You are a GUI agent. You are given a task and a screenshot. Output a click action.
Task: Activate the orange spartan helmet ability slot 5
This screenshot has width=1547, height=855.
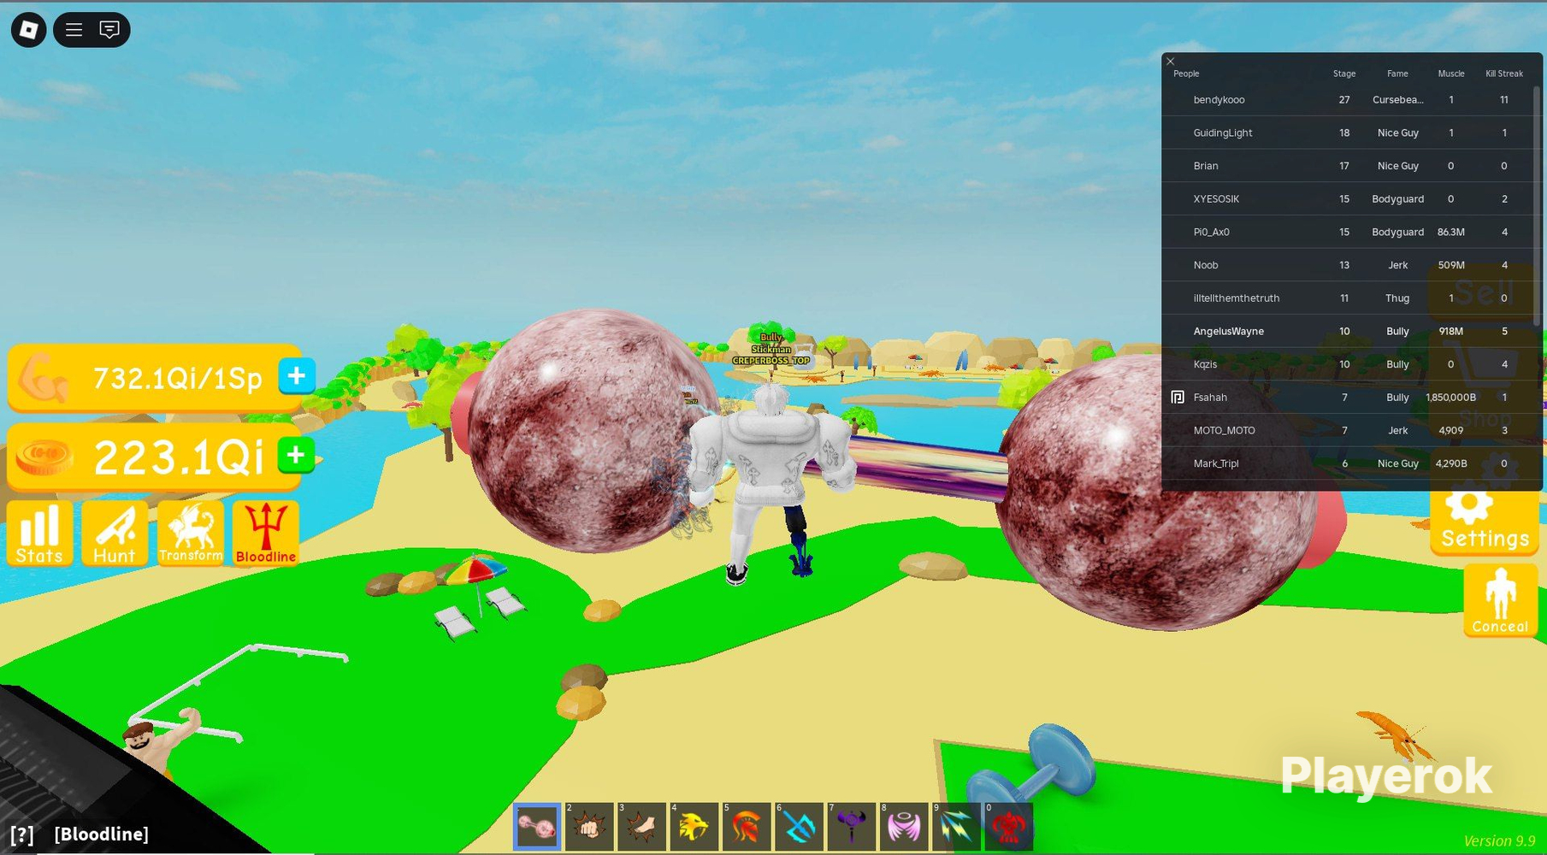coord(746,827)
